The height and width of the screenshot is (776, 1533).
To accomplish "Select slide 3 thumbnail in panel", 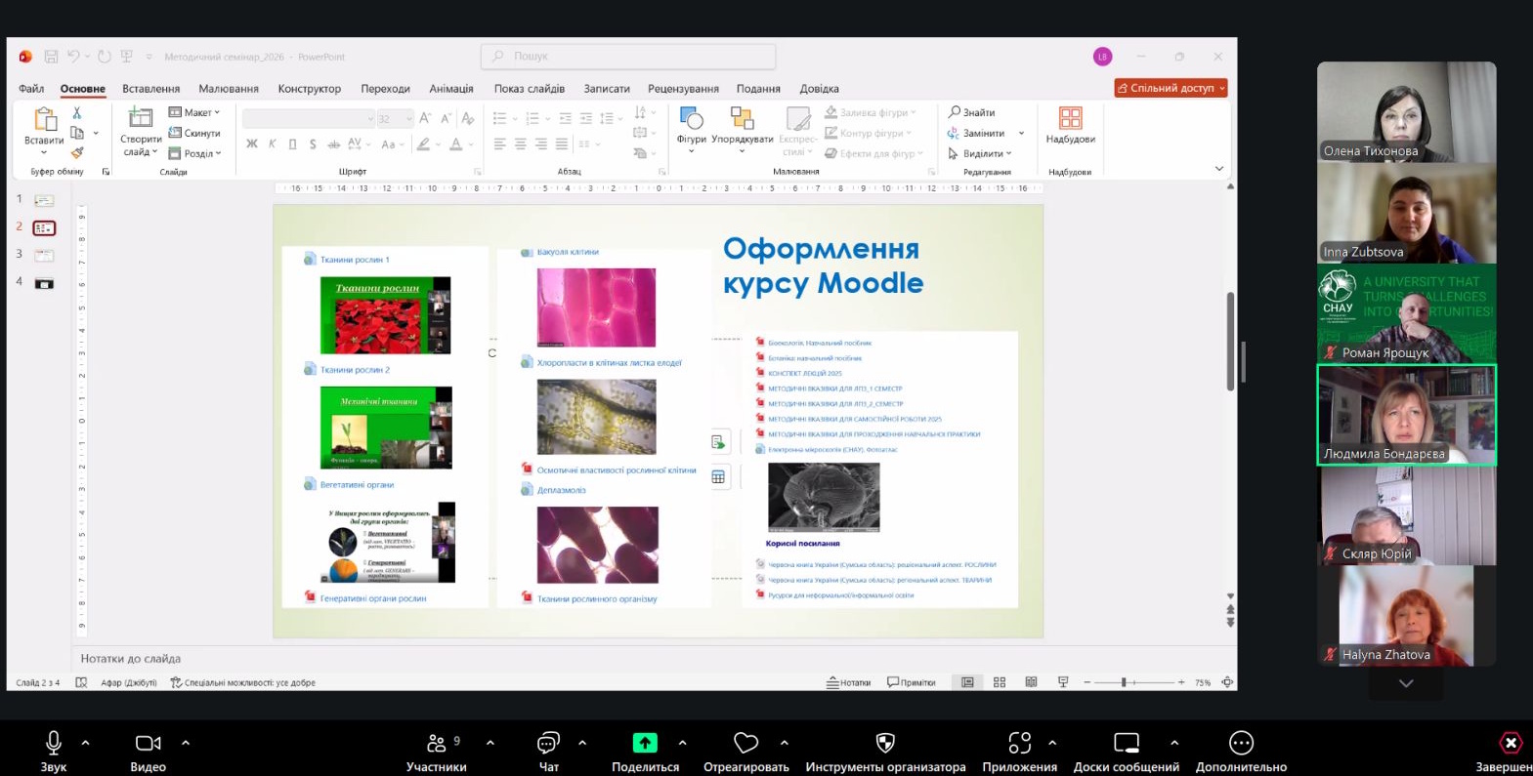I will click(x=44, y=256).
